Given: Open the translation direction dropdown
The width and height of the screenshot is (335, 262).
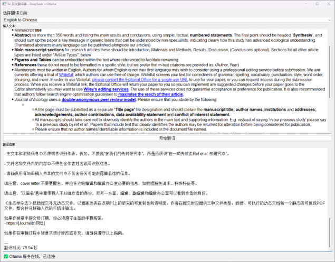Looking at the screenshot, I should click(167, 20).
